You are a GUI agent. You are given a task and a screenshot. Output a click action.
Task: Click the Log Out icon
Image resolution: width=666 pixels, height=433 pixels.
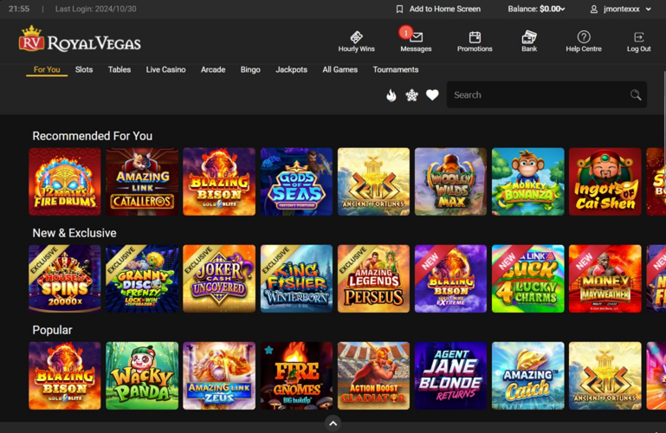[x=638, y=37]
